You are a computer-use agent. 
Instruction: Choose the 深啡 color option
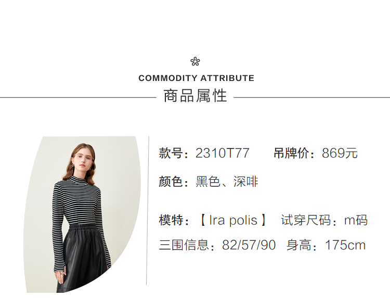[x=246, y=182]
